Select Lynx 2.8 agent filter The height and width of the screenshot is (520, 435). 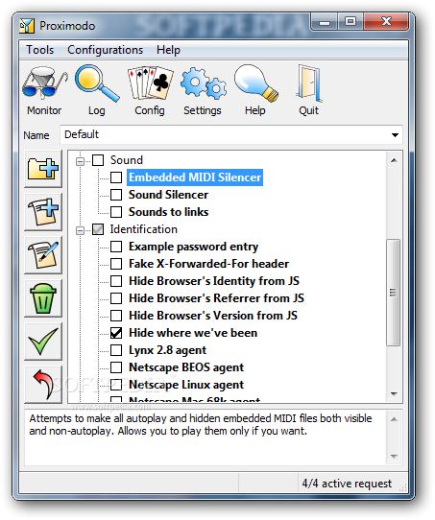tap(167, 350)
